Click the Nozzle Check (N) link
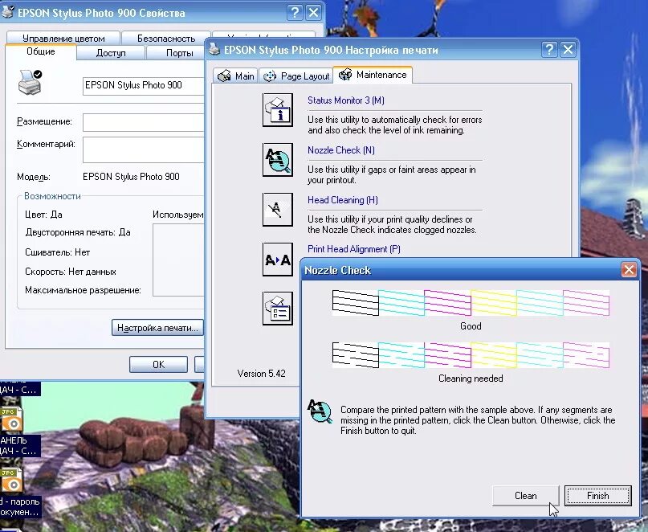Viewport: 648px width, 532px height. [341, 150]
